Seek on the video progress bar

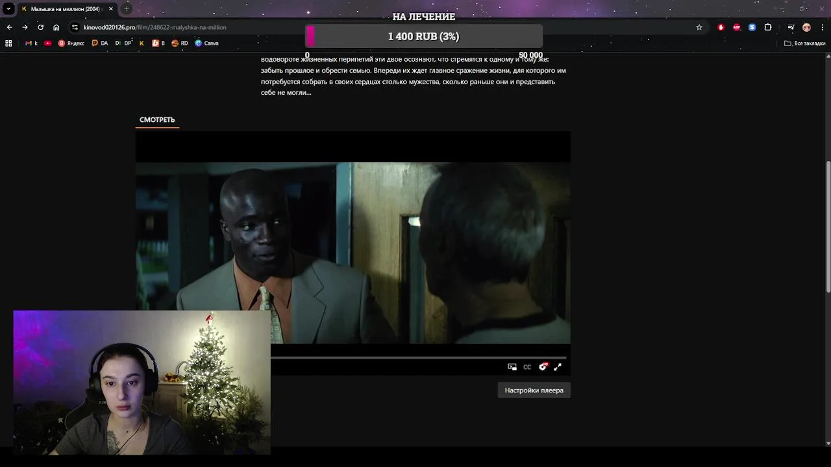click(x=419, y=357)
